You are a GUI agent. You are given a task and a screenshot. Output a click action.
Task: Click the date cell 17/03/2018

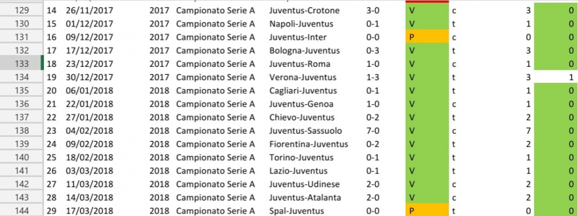pos(90,211)
